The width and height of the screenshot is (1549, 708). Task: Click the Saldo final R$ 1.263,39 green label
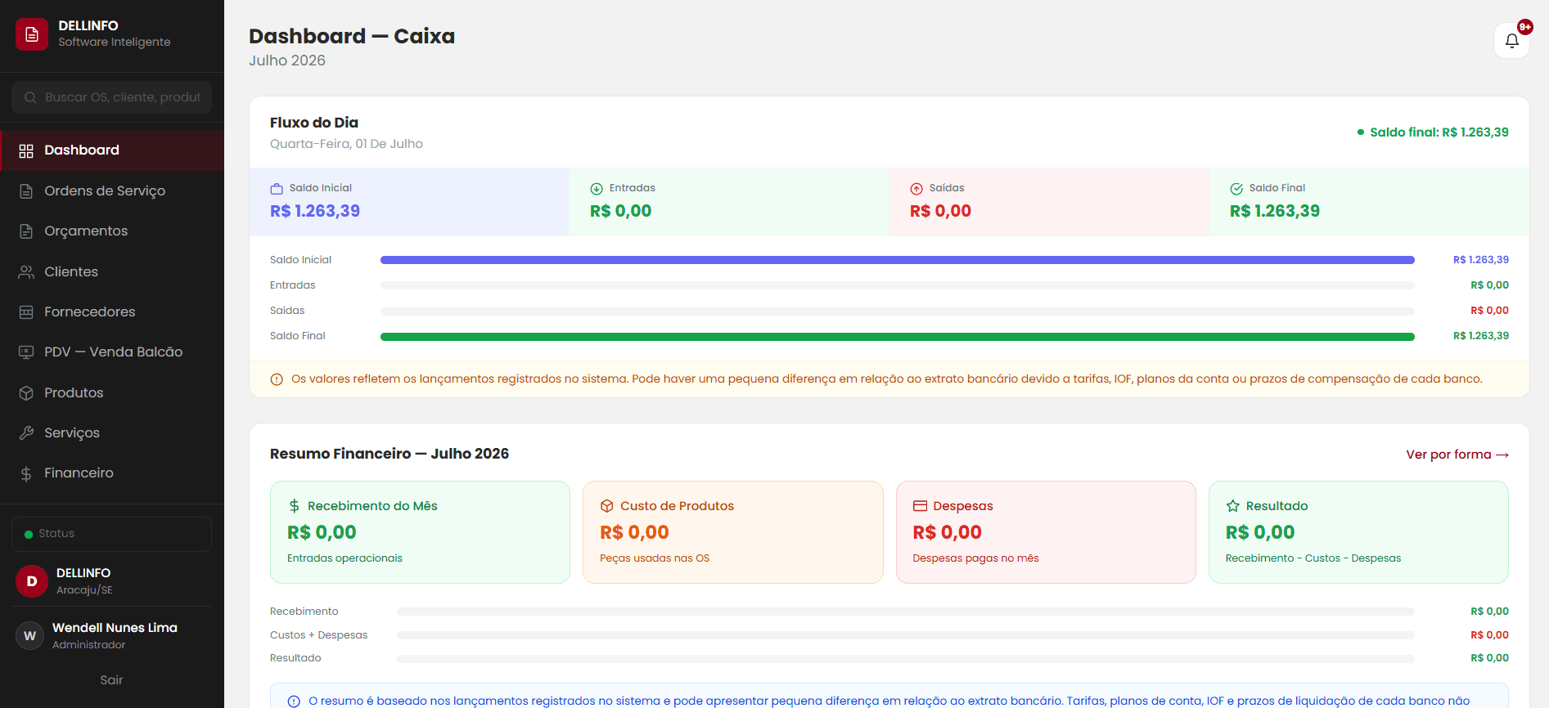tap(1433, 132)
